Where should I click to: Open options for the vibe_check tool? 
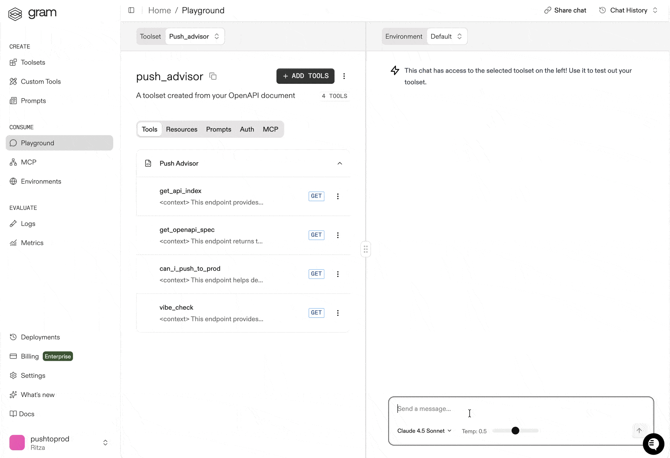pyautogui.click(x=338, y=313)
